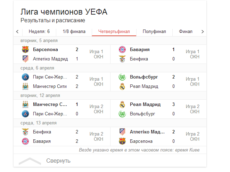Click the Bayern Munich crest on April 5
230x172 pixels.
tap(122, 49)
